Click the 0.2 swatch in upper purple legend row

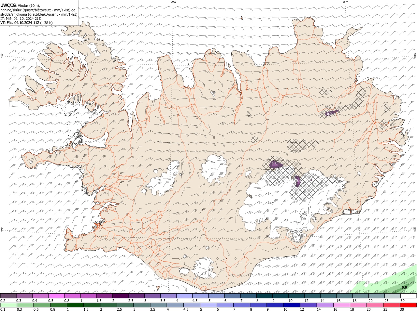pyautogui.click(x=8, y=296)
